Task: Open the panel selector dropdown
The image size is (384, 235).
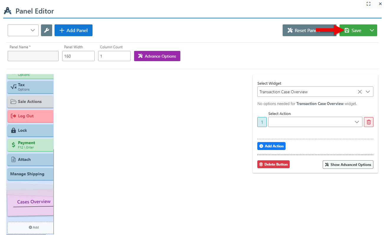Action: click(x=23, y=30)
